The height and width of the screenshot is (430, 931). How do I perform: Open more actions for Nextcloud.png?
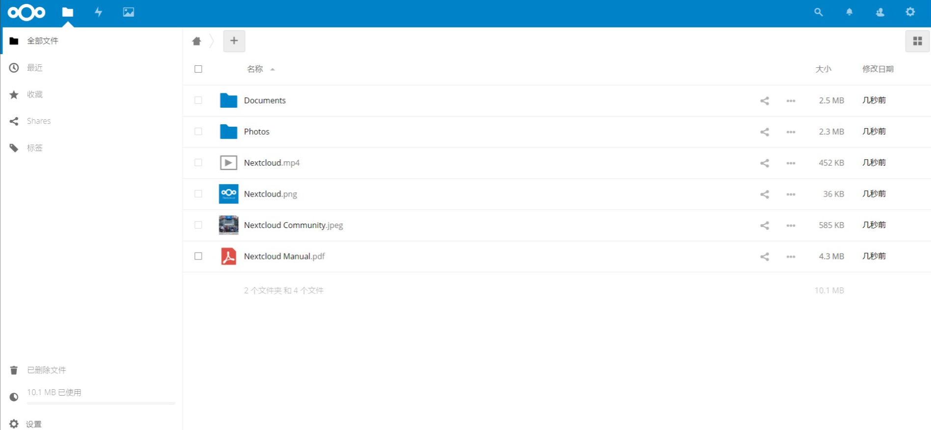click(x=791, y=194)
